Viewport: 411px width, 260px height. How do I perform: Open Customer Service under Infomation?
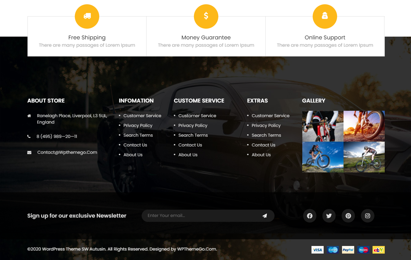tap(142, 116)
